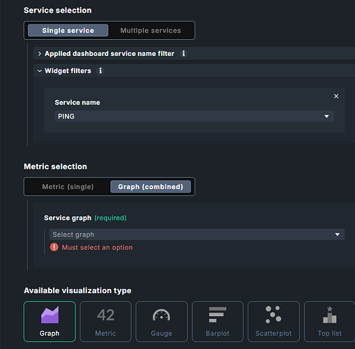Select the Top list visualization type
The image size is (355, 349).
(x=329, y=321)
